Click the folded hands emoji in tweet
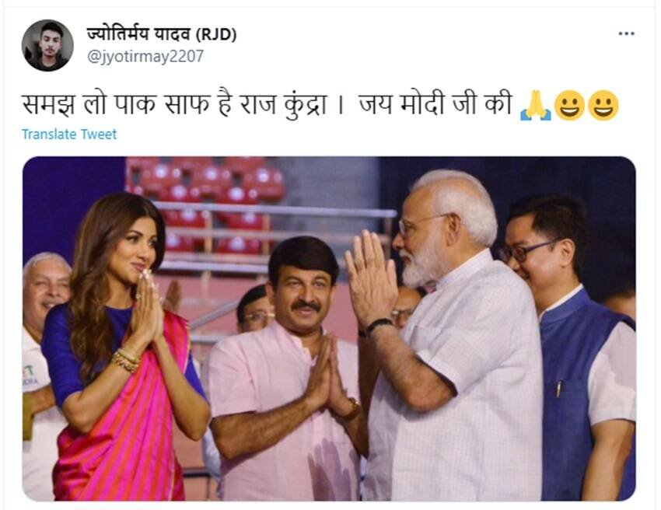The image size is (661, 510). click(x=535, y=106)
